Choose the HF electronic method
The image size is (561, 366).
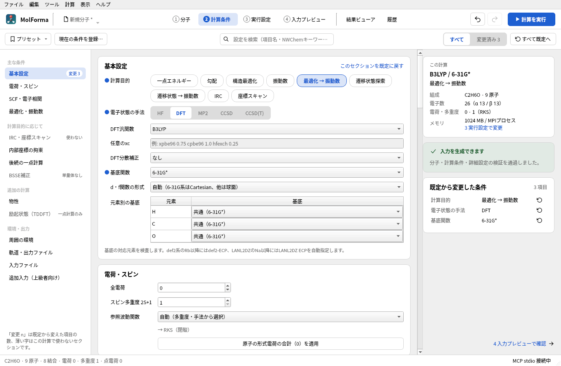[x=161, y=113]
